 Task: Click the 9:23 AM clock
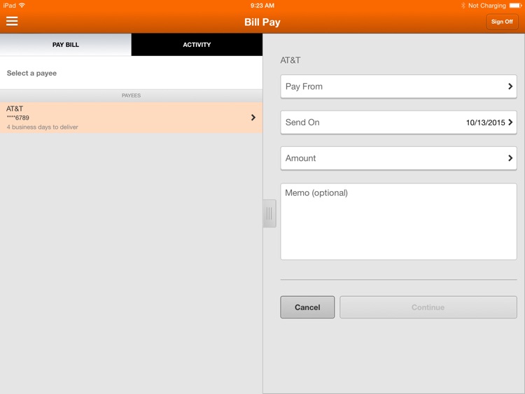262,6
